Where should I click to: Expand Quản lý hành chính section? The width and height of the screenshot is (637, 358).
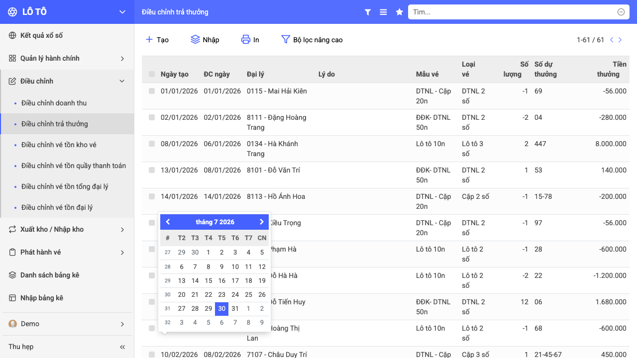point(67,58)
